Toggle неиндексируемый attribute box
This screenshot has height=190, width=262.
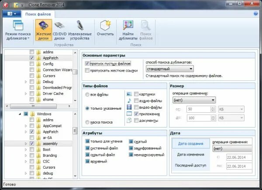pos(131,155)
